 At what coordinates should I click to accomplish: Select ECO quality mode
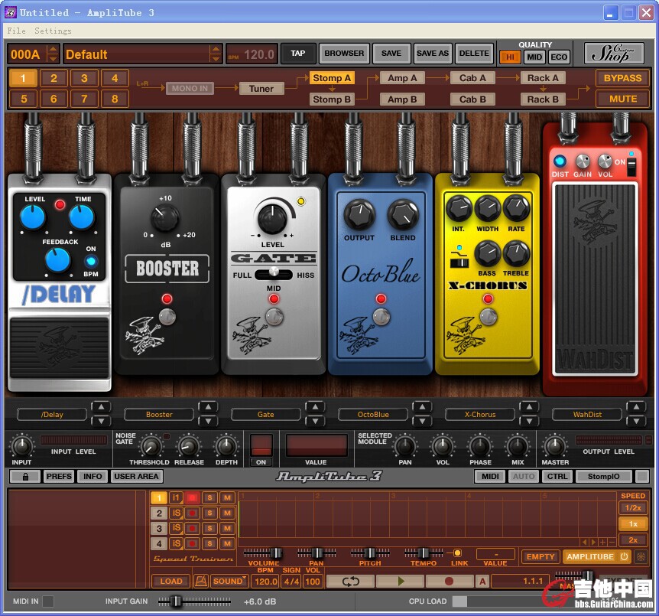tap(559, 57)
